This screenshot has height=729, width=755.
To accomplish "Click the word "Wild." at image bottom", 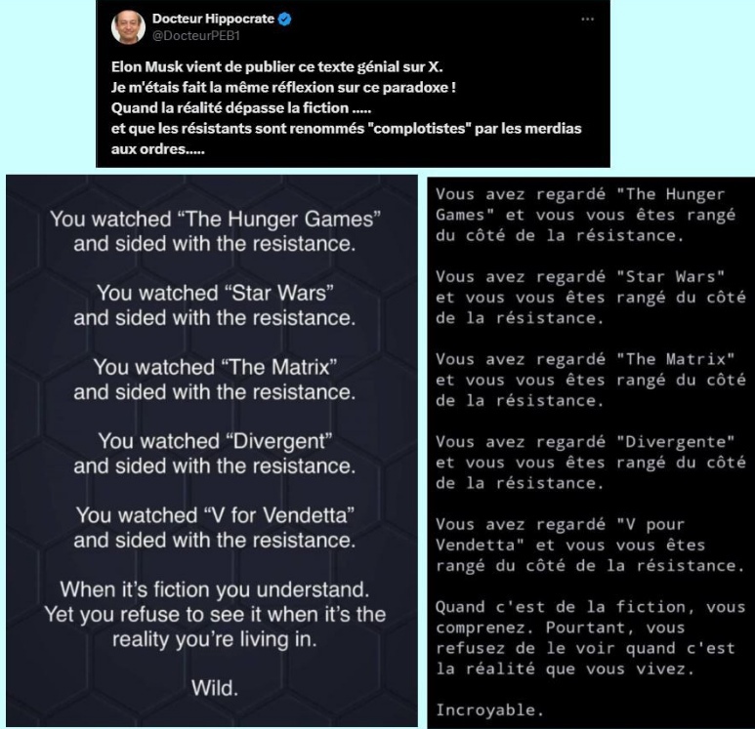I will pos(215,688).
